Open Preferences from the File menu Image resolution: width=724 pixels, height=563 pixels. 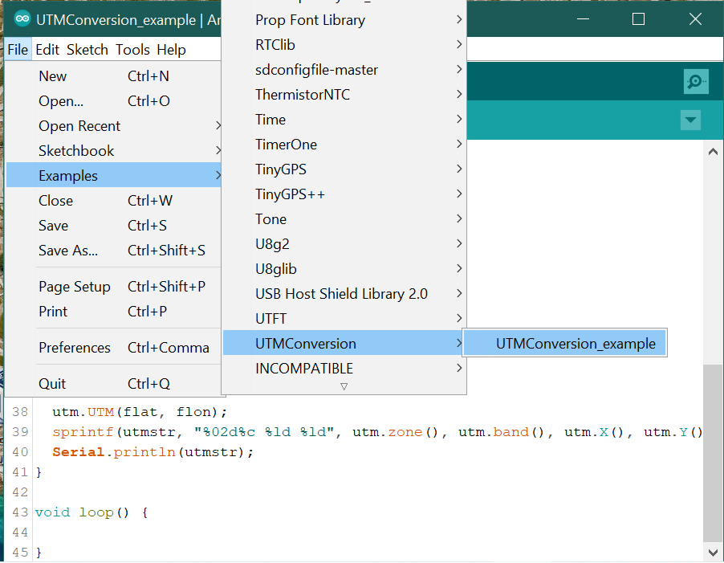click(114, 348)
